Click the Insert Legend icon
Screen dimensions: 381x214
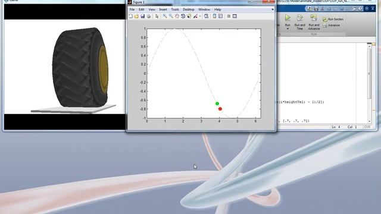(x=221, y=16)
